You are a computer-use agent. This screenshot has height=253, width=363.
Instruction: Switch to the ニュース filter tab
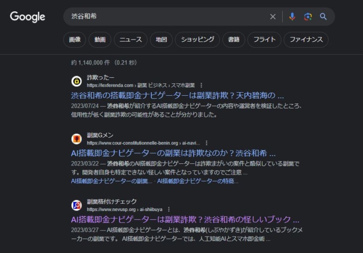pos(130,39)
